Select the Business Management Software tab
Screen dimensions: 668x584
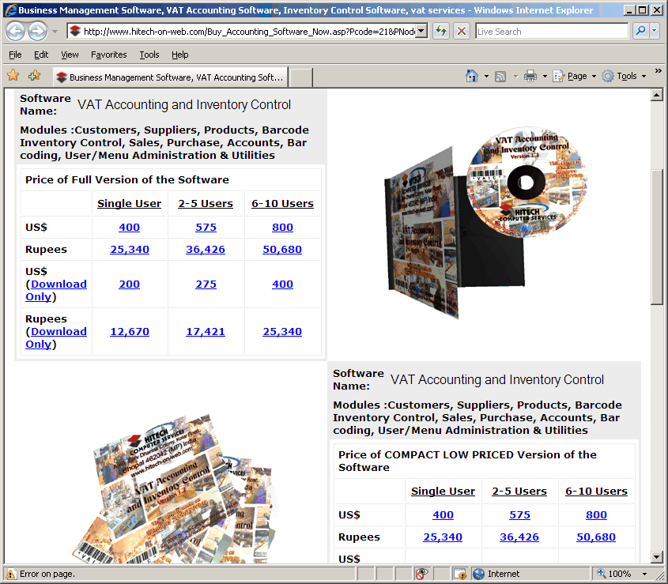171,77
